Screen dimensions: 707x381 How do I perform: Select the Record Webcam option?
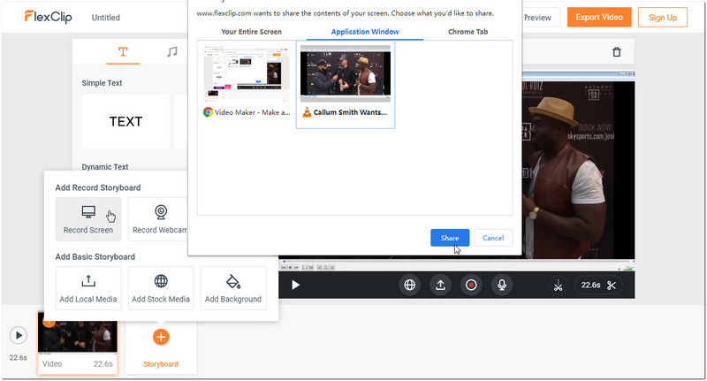(x=158, y=219)
